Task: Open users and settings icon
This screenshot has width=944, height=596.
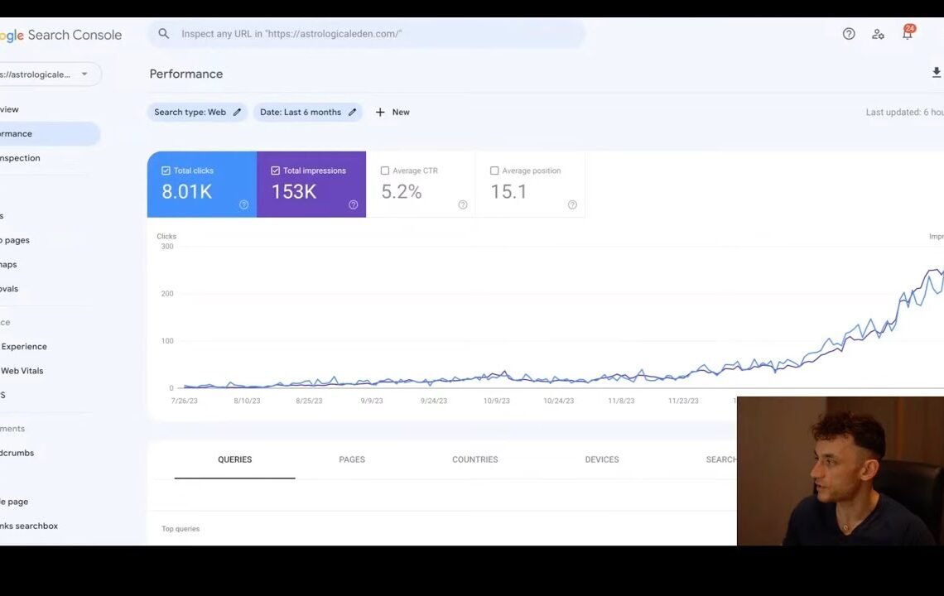Action: [x=878, y=34]
